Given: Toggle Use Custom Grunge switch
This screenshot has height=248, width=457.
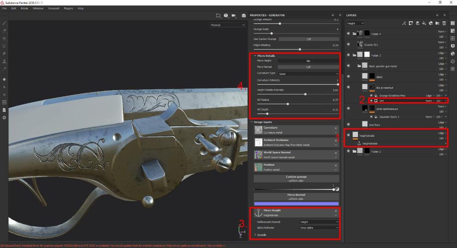Looking at the screenshot, I should click(309, 39).
